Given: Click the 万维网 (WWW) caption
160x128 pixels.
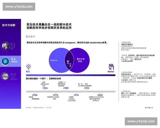Looking at the screenshot, I should tap(71, 99).
